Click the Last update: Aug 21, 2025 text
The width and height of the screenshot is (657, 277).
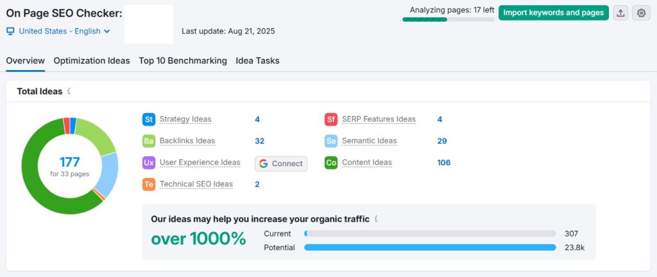(228, 31)
